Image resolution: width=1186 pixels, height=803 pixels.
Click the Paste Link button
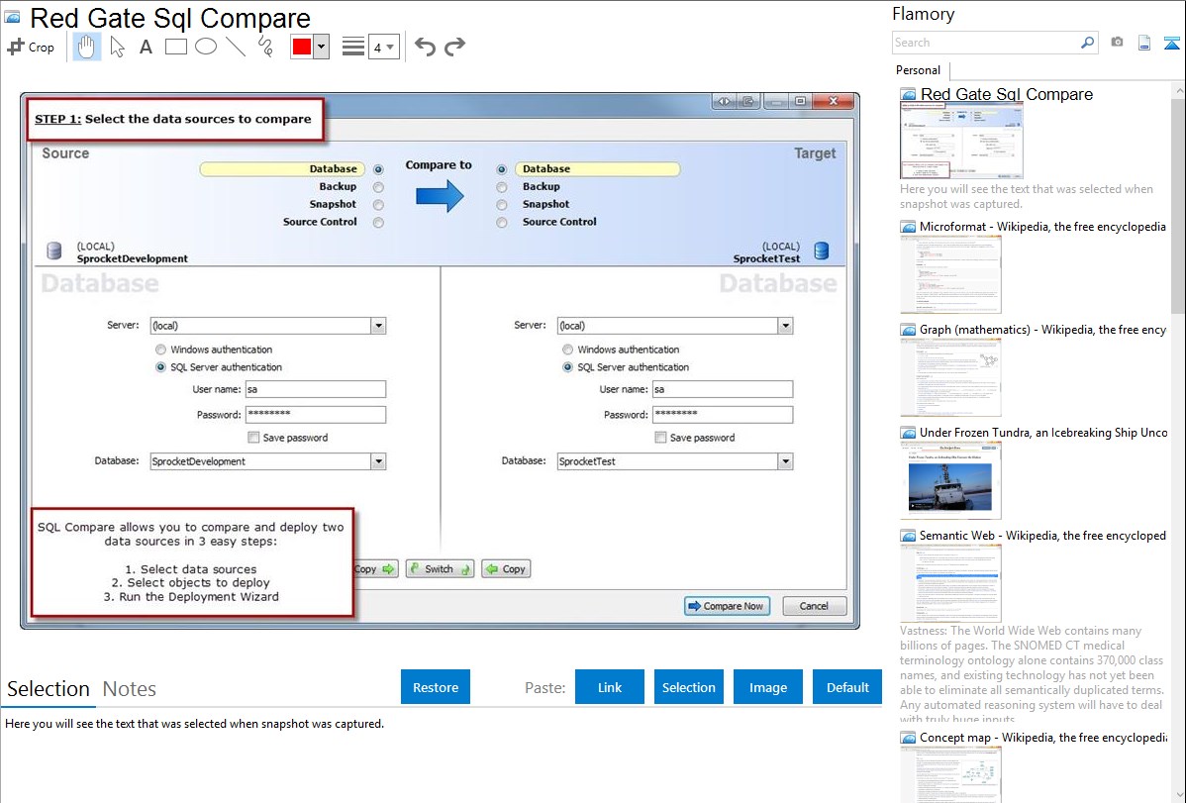(x=610, y=687)
